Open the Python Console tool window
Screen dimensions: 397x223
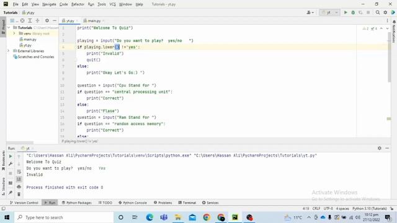[x=132, y=203]
